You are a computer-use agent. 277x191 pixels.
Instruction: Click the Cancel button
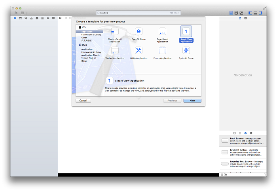[x=83, y=101]
